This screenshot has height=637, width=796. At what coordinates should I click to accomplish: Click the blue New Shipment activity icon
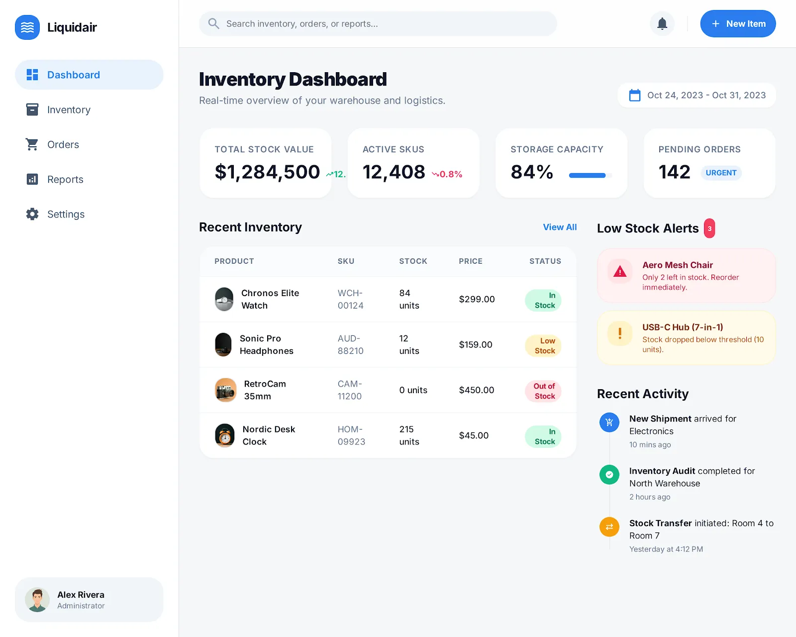[x=609, y=423]
